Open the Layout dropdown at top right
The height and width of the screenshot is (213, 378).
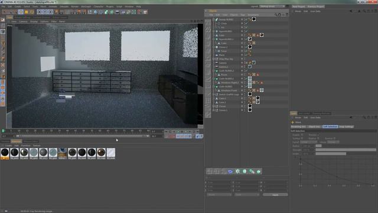[x=272, y=7]
